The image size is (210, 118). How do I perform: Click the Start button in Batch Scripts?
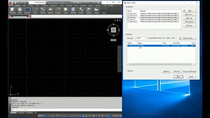coord(178,77)
